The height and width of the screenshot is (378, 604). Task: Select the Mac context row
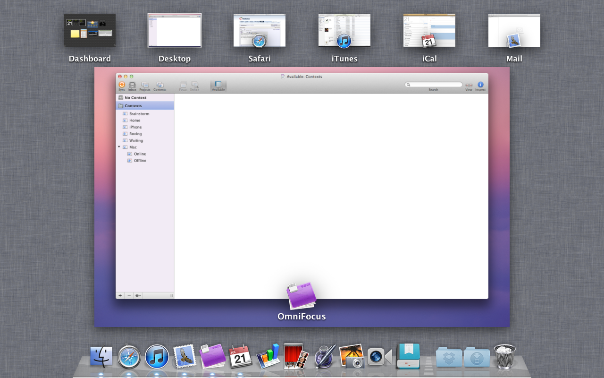(x=145, y=147)
